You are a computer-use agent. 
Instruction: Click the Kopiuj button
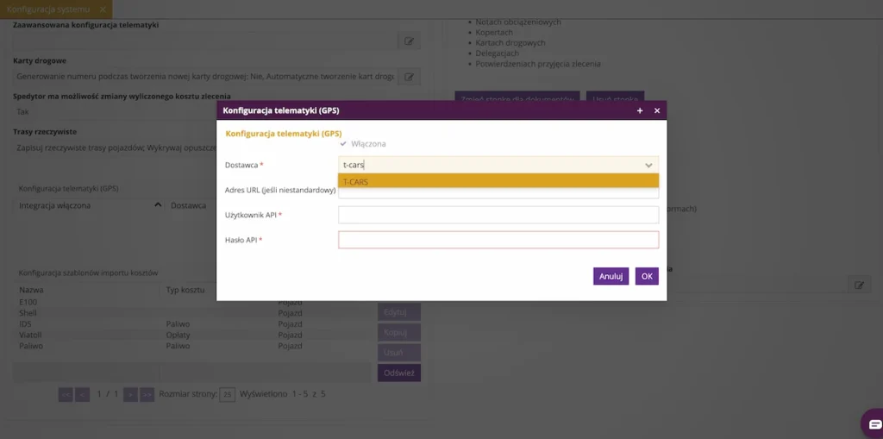pos(399,333)
